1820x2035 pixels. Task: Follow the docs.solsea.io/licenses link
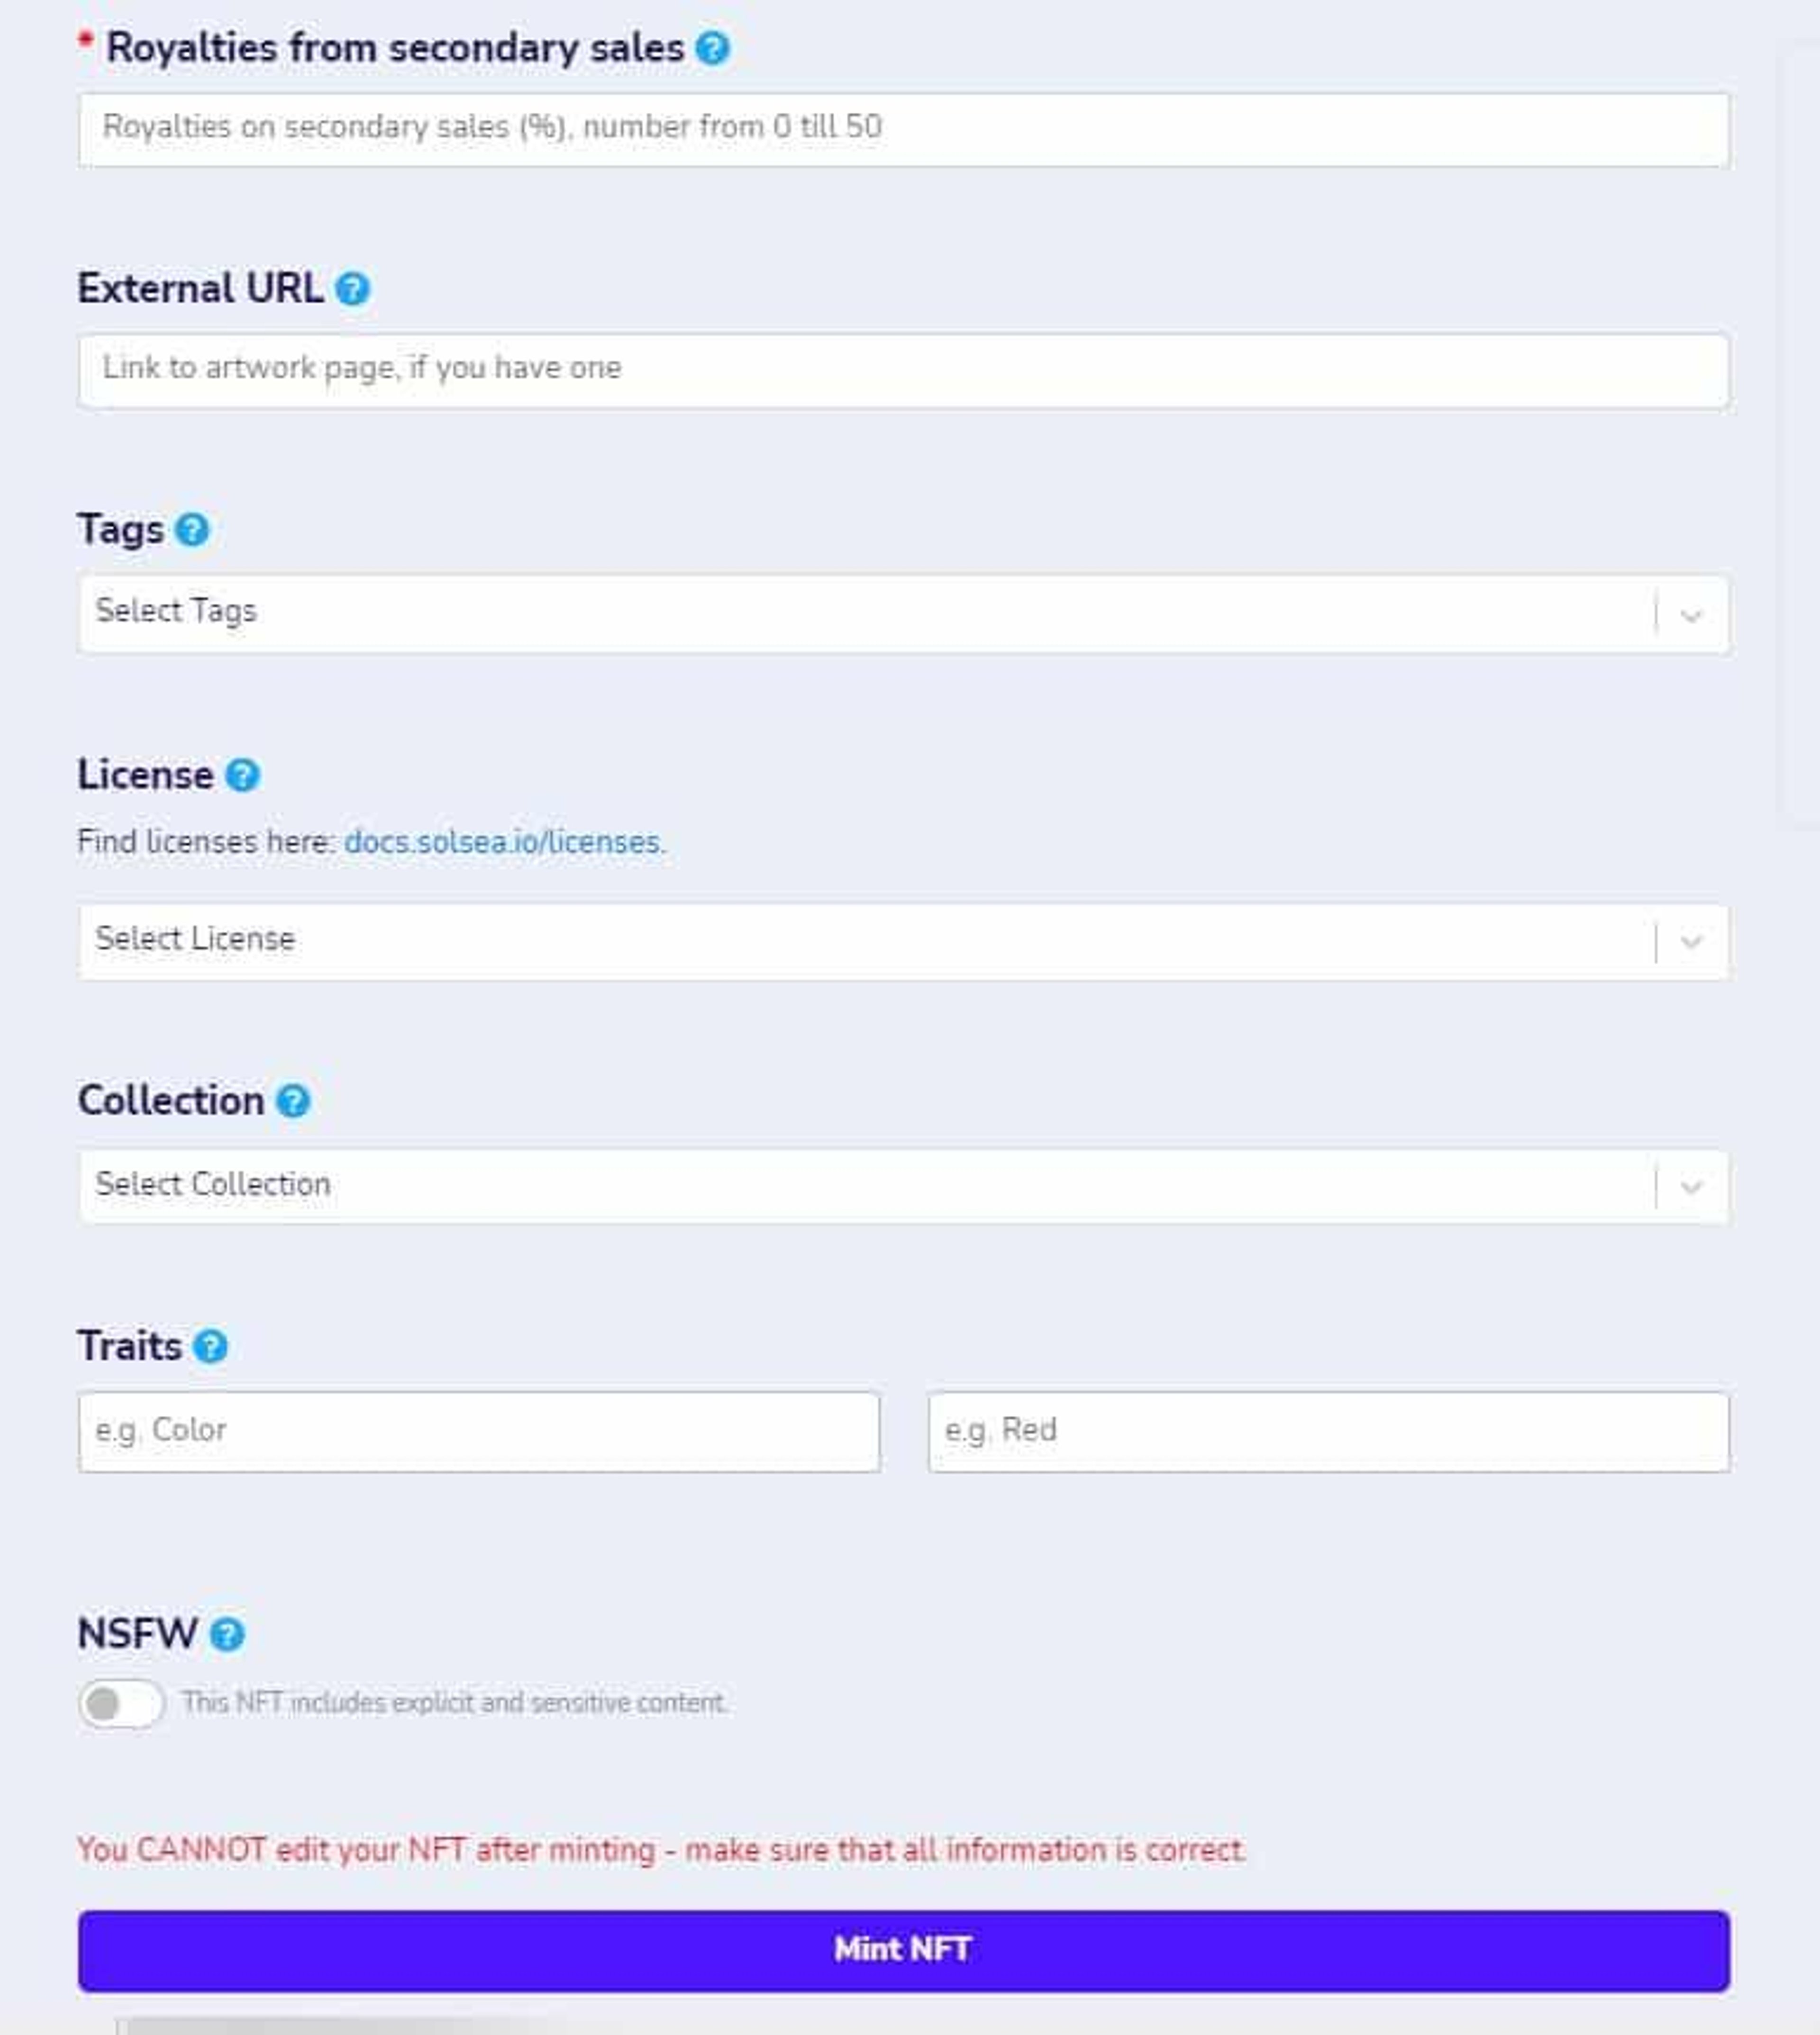[502, 842]
